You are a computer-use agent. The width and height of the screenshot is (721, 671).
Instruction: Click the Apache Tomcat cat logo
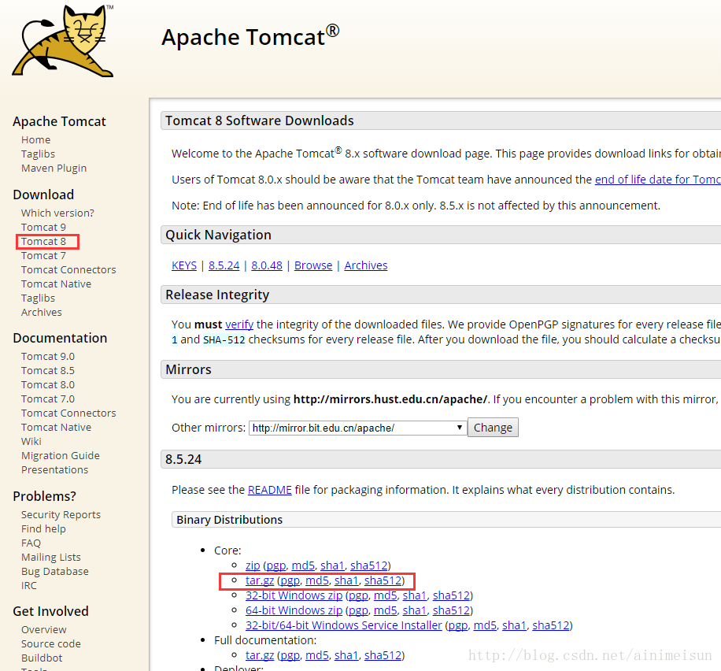click(63, 42)
